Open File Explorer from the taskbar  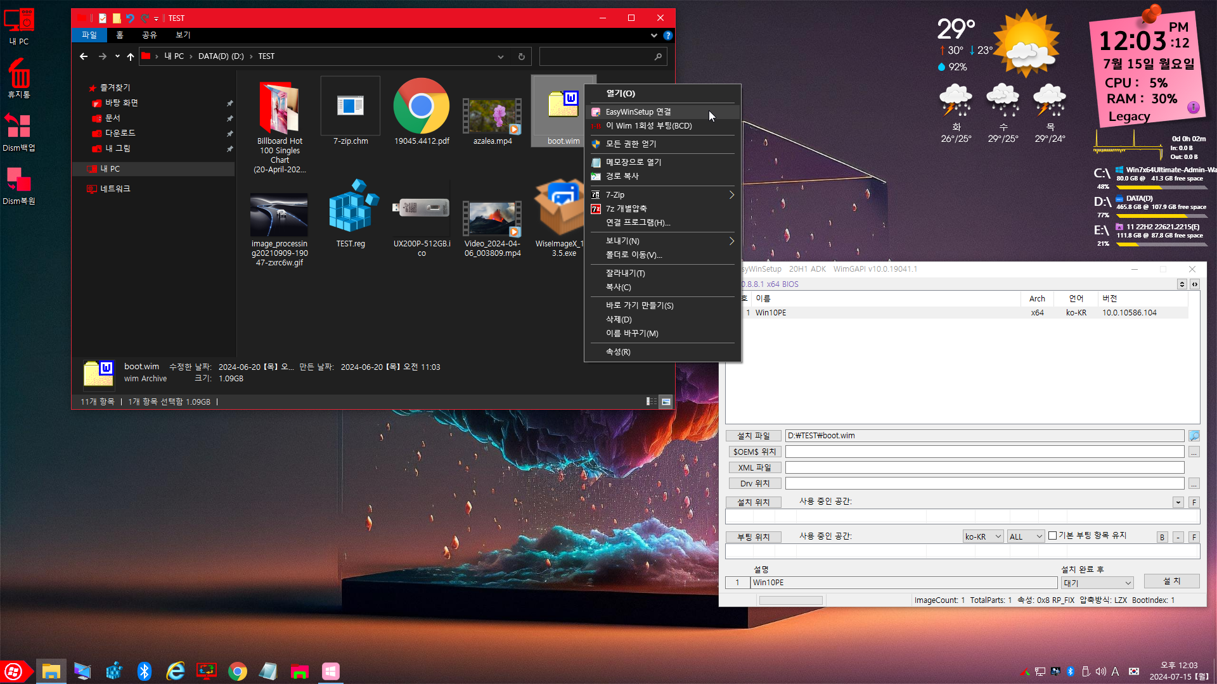(x=51, y=671)
